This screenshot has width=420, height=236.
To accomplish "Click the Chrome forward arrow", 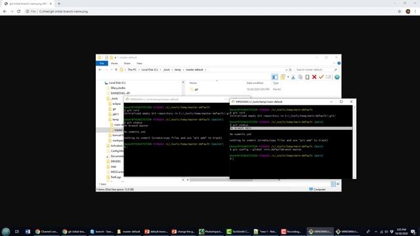I will pyautogui.click(x=12, y=12).
